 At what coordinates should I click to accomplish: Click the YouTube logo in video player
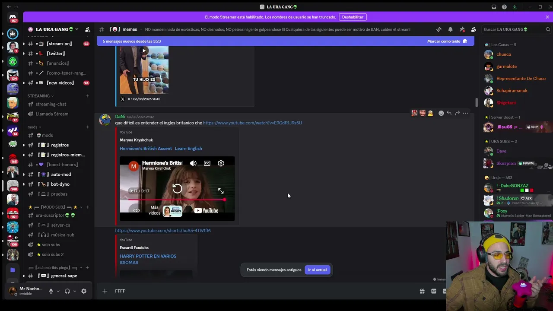pyautogui.click(x=206, y=211)
